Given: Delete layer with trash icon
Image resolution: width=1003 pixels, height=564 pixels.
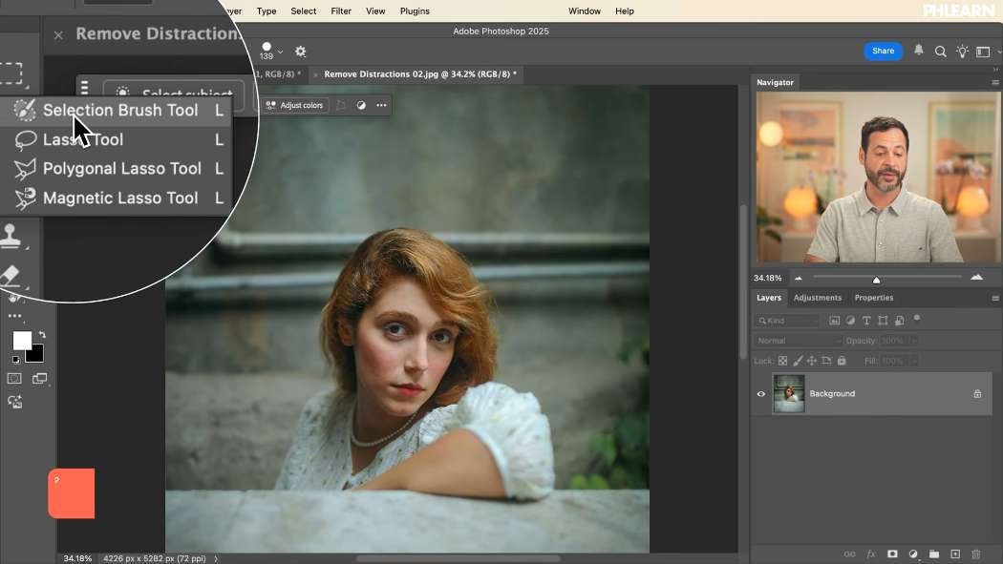Looking at the screenshot, I should click(x=976, y=554).
